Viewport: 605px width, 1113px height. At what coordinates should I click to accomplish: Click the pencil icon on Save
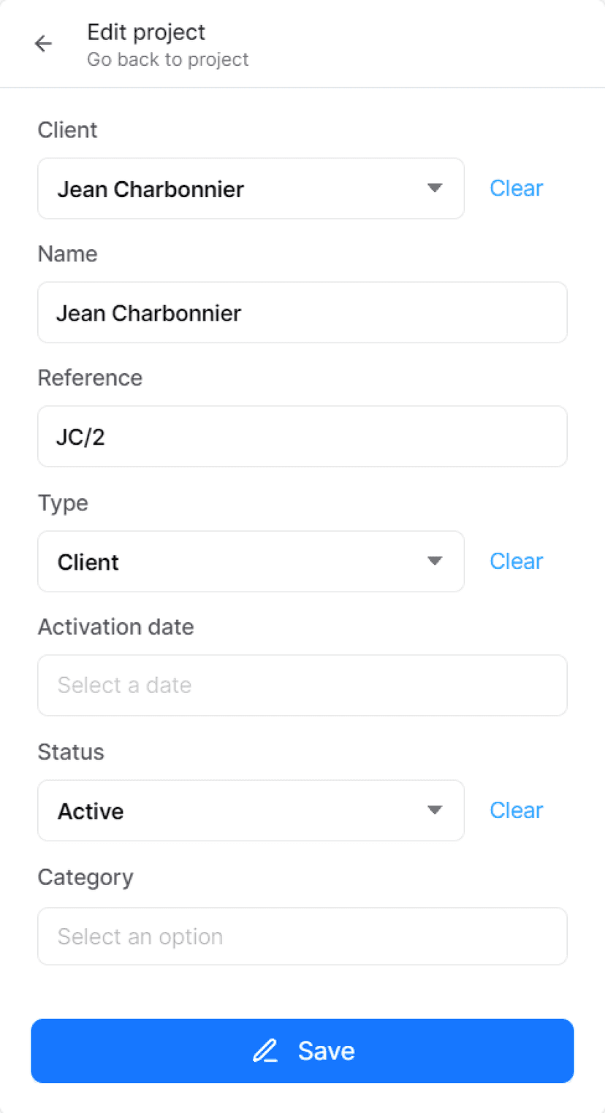265,1051
